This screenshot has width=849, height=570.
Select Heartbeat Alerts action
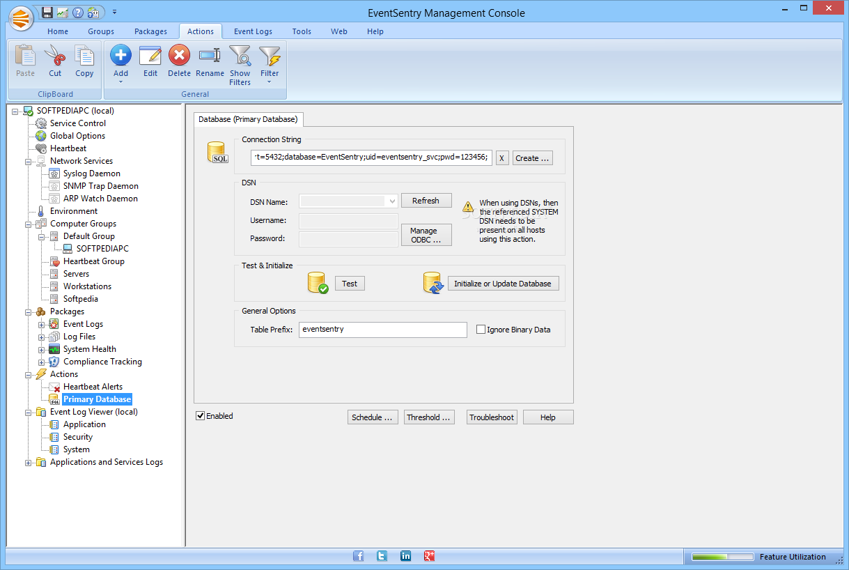click(93, 387)
